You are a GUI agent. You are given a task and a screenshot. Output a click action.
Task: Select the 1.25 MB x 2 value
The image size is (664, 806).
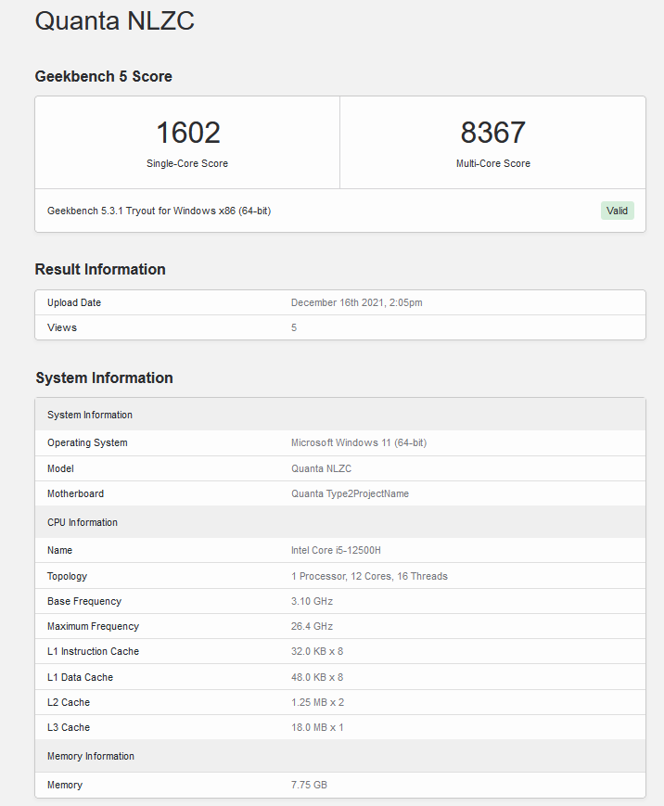317,702
